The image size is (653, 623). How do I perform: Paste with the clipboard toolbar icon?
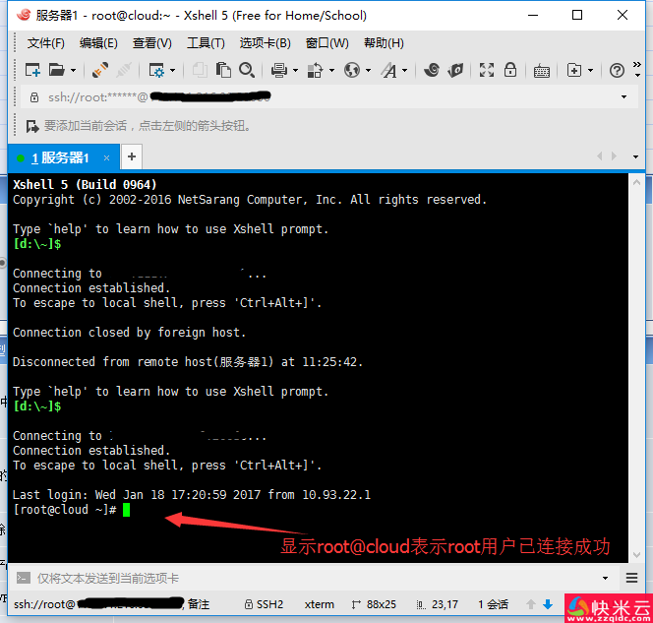223,70
